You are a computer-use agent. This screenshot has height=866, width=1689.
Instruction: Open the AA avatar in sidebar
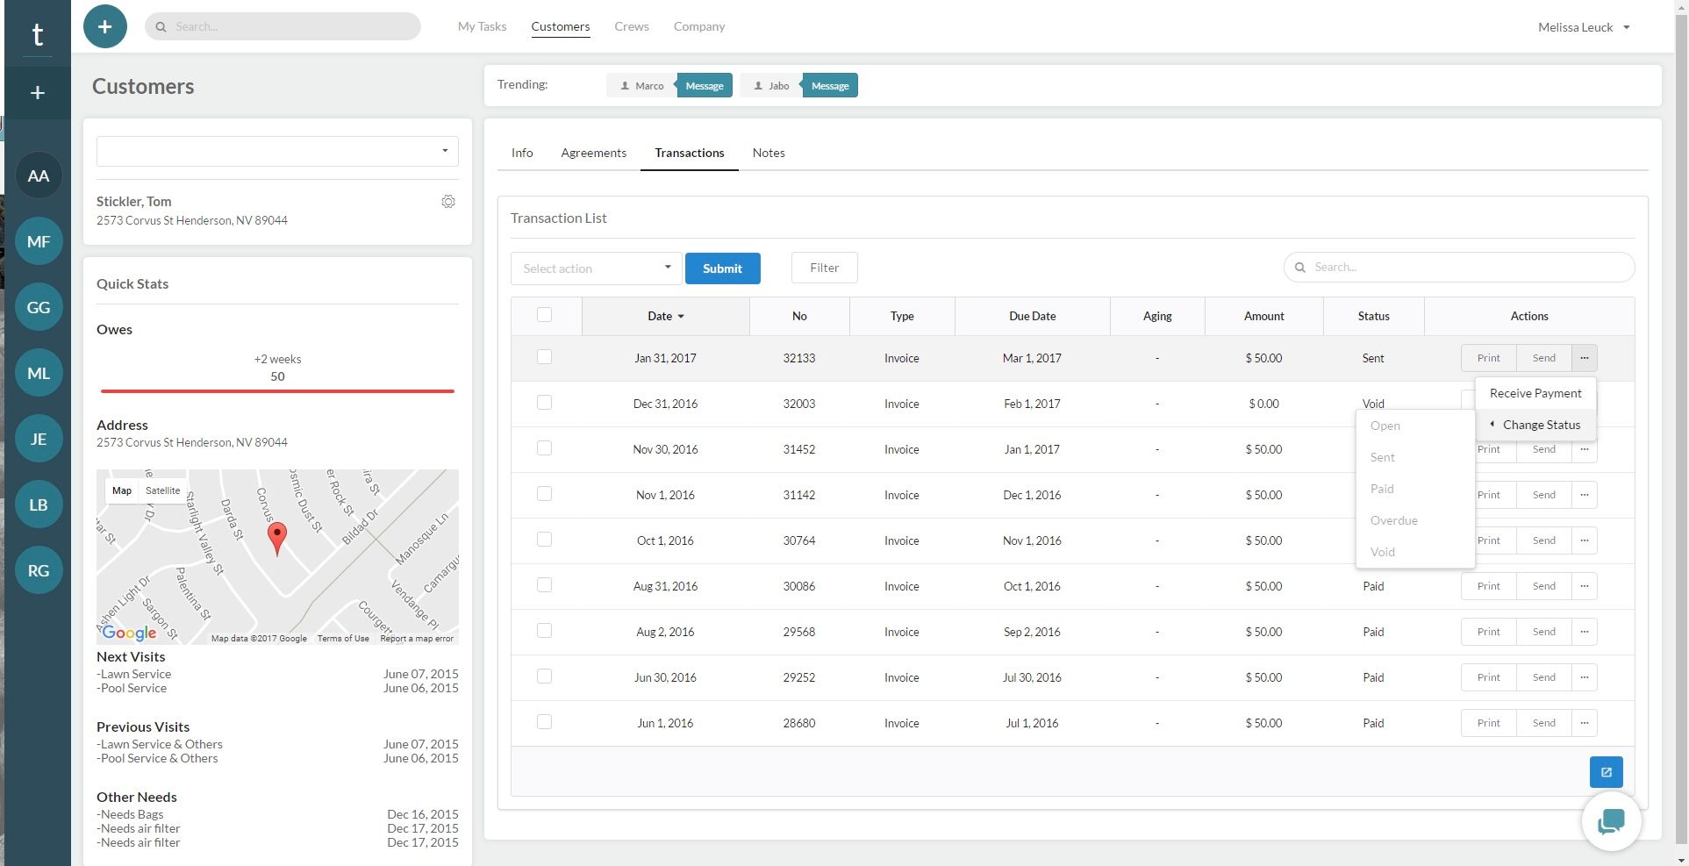coord(39,175)
